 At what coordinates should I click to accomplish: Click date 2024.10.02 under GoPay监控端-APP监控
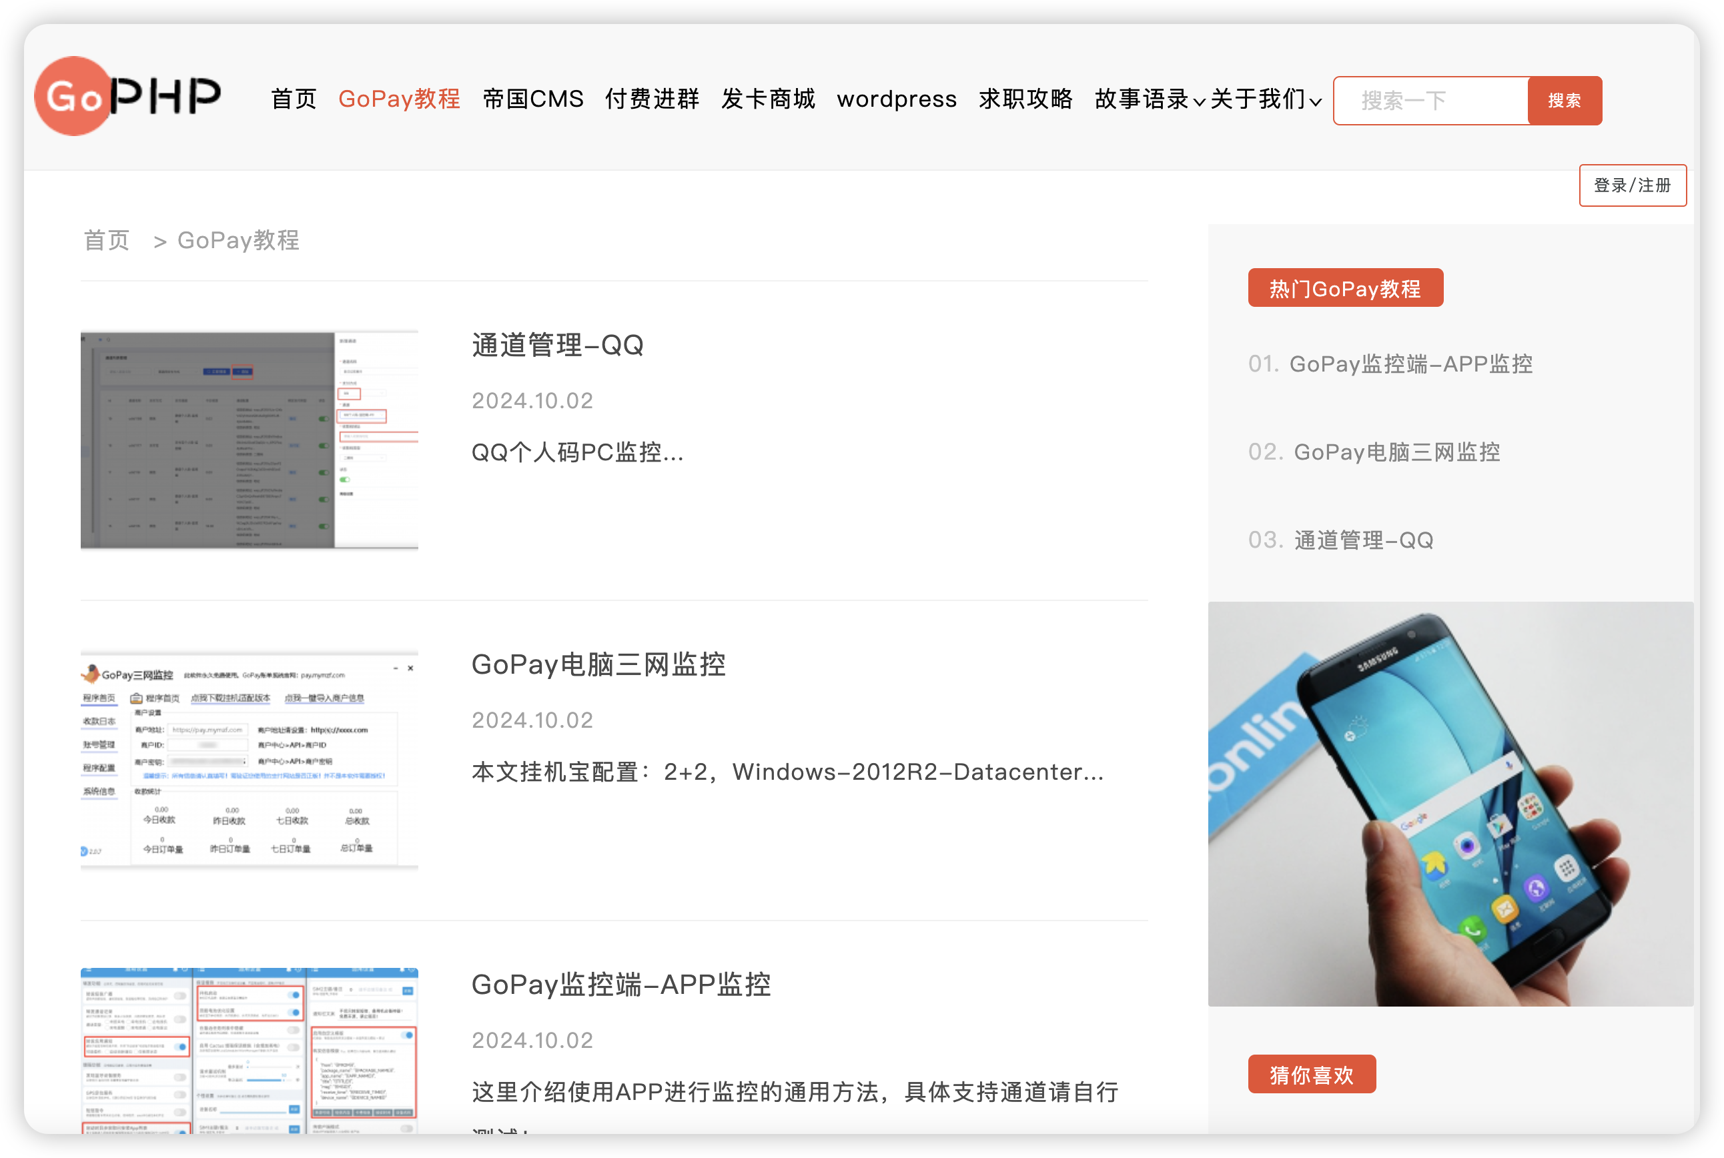coord(532,1040)
